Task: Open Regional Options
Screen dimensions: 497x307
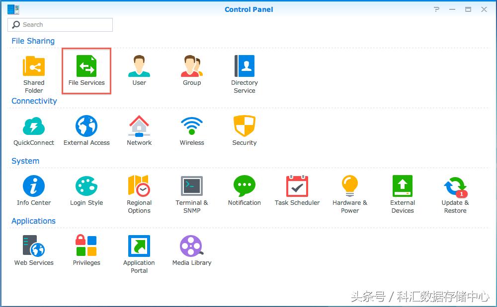Action: pos(139,194)
